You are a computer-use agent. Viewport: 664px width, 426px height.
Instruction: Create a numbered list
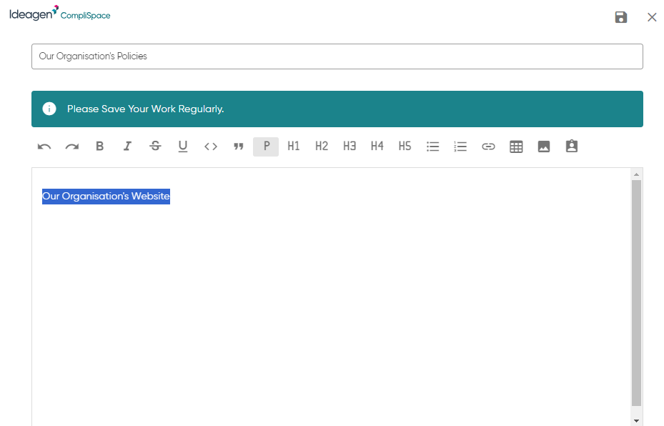coord(460,147)
